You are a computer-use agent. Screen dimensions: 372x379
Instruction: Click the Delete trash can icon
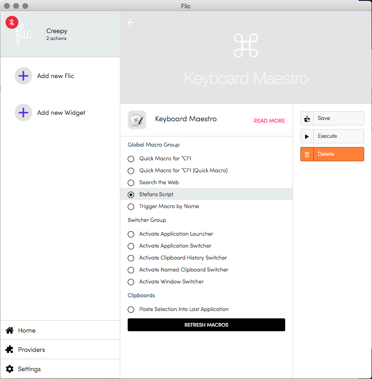coord(307,154)
